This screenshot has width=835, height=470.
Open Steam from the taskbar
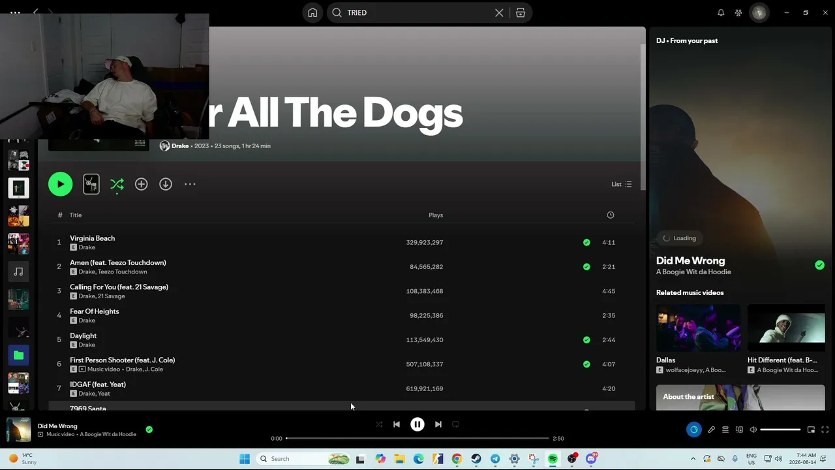tap(476, 459)
